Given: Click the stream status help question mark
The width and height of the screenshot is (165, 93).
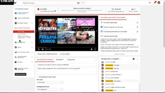Looking at the screenshot, I should coord(55,11).
